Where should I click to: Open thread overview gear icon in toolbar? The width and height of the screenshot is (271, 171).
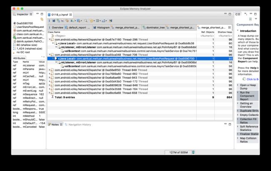[67, 21]
